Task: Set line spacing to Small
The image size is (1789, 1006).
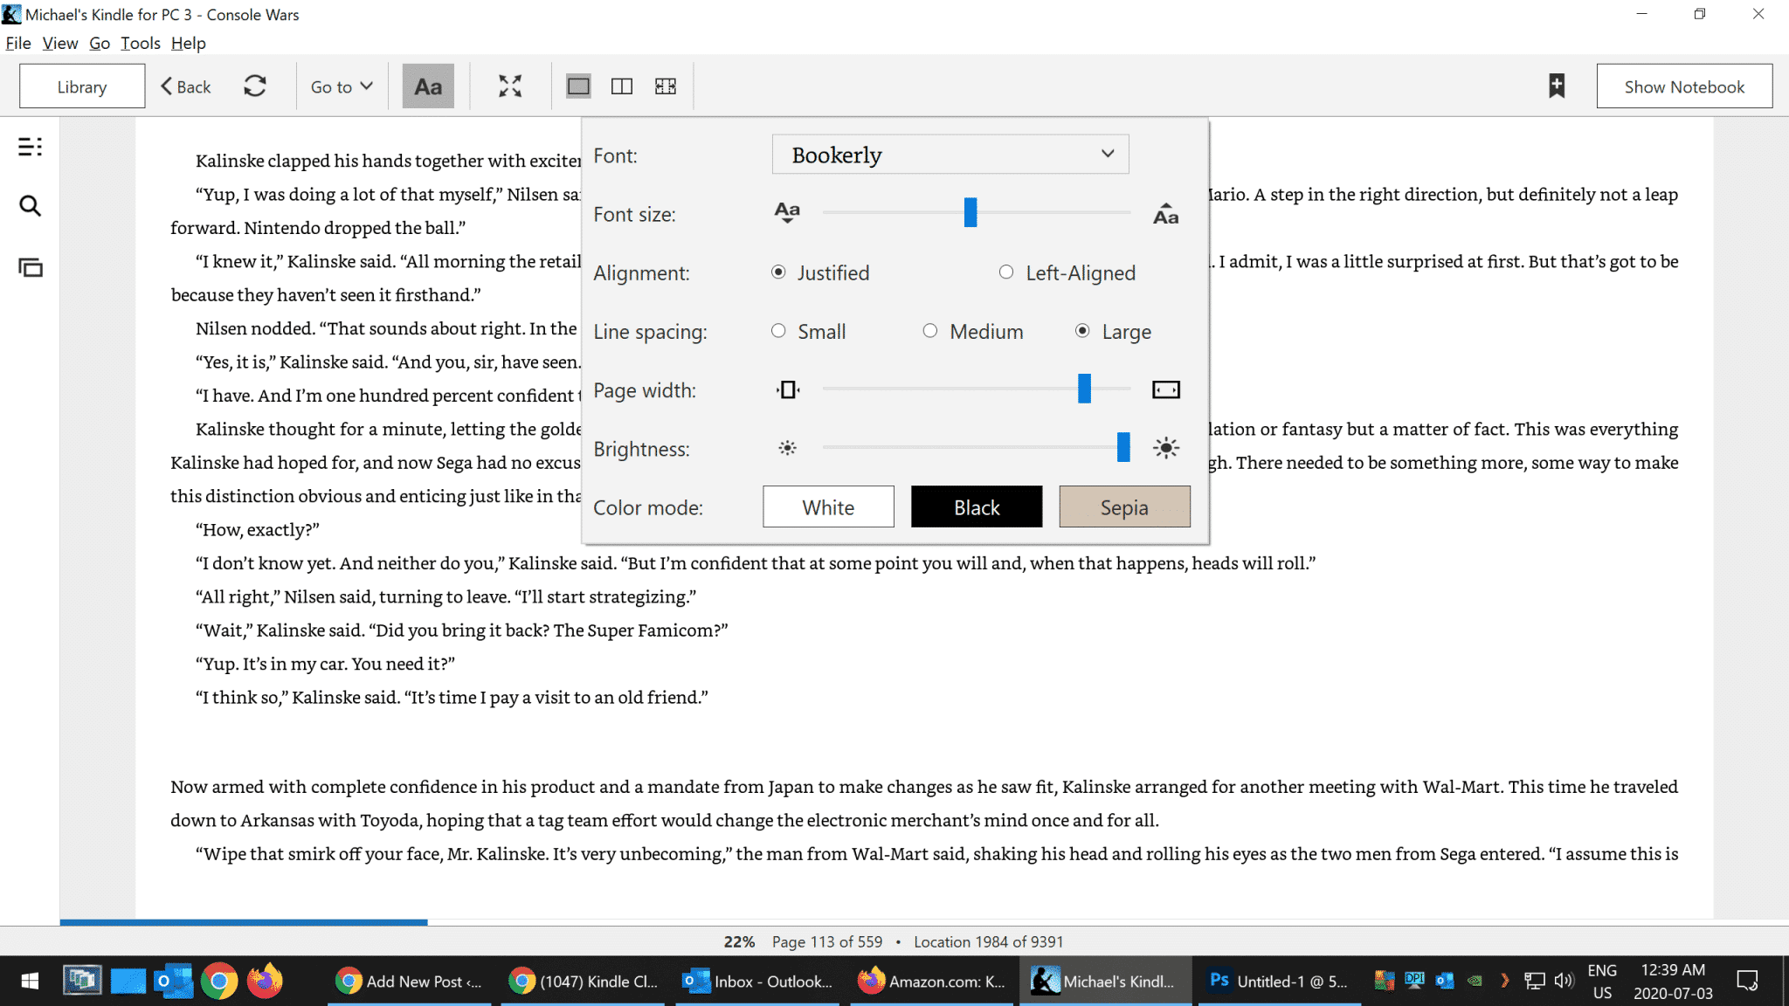Action: coord(809,331)
